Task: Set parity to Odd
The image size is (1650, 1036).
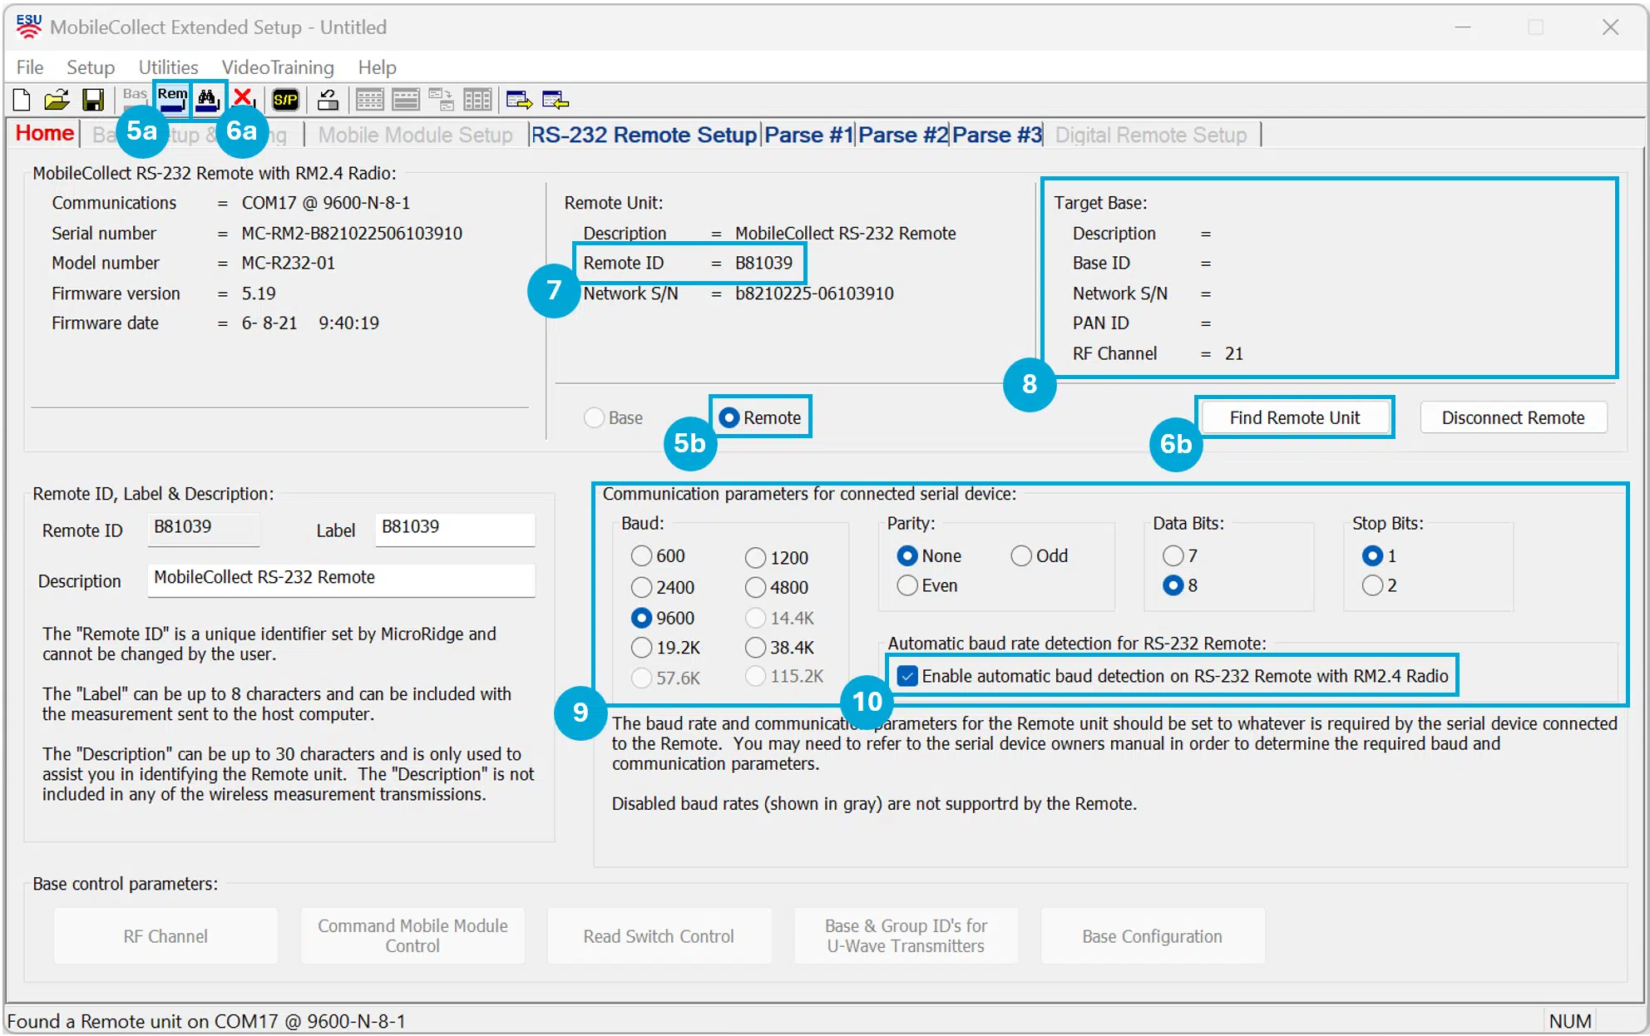Action: [1040, 555]
